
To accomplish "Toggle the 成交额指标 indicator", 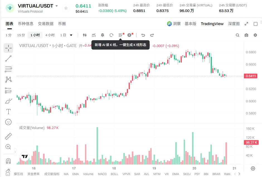I will (x=52, y=174).
